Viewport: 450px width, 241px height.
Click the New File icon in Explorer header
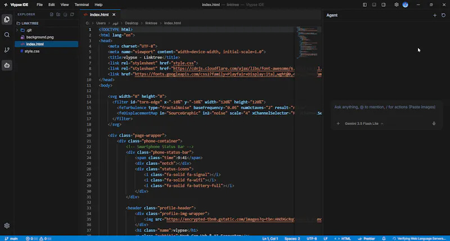(52, 15)
